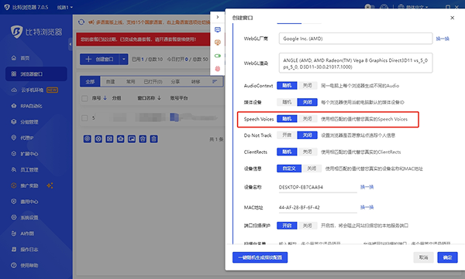465x279 pixels.
Task: Click blue chat icon in floating side panel
Action: point(218,29)
